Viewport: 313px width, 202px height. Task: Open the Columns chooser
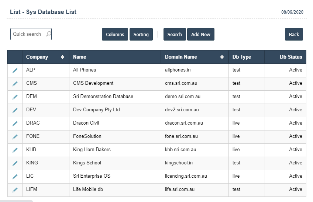[x=115, y=34]
